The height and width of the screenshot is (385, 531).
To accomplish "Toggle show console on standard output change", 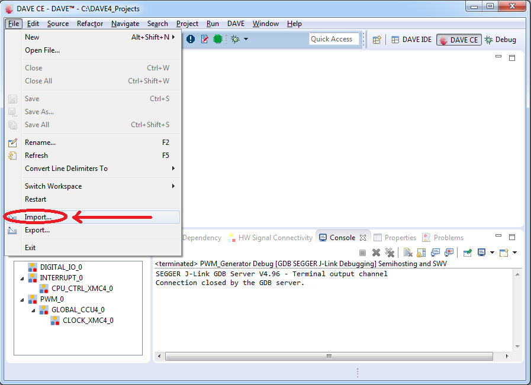I will pos(435,253).
